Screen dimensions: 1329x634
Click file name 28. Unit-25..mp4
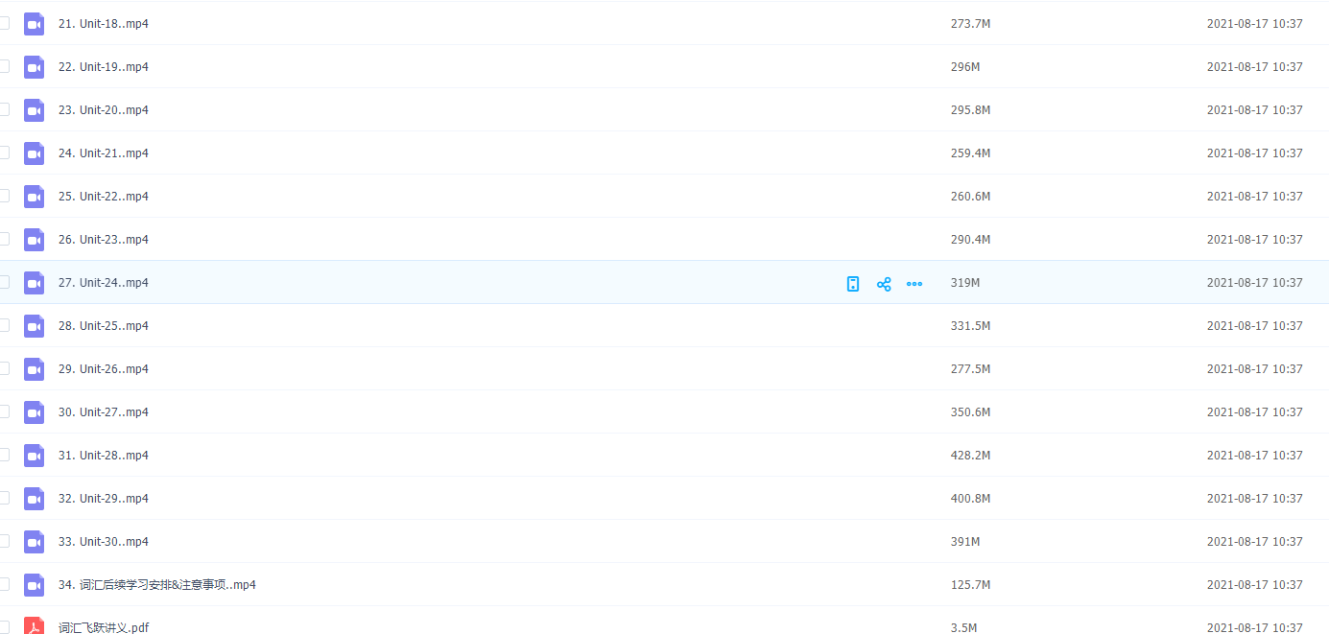(104, 326)
